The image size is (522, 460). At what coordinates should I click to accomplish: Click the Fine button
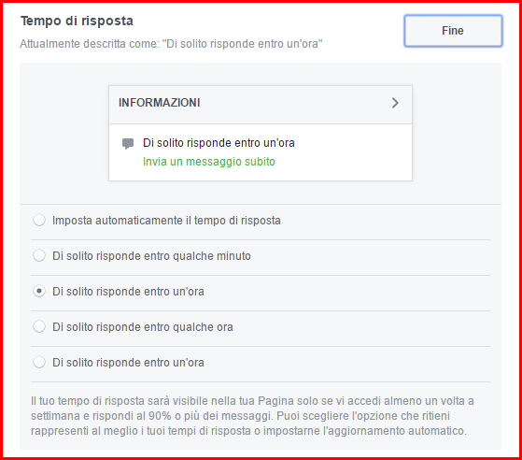[x=453, y=31]
